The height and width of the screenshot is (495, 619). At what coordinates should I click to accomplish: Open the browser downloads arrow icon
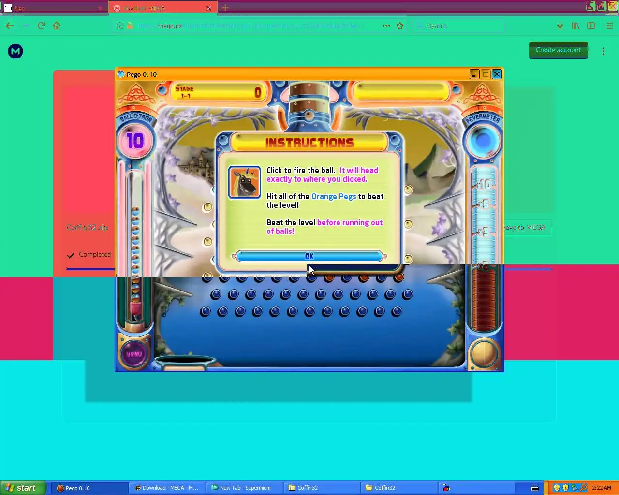560,26
